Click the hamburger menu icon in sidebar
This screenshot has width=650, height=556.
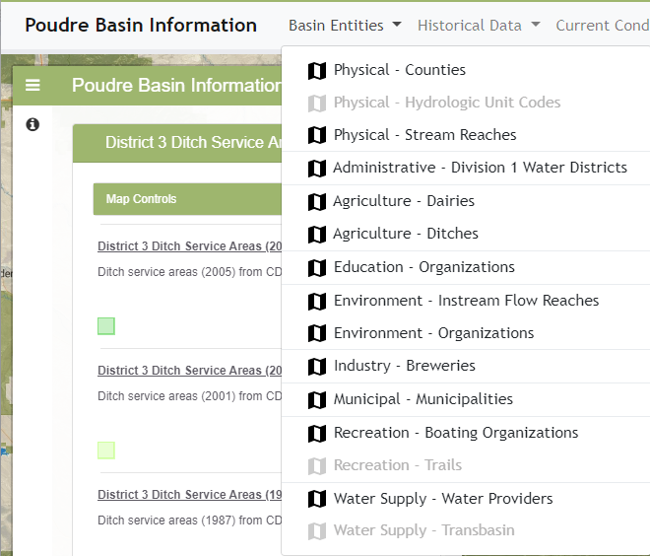32,86
